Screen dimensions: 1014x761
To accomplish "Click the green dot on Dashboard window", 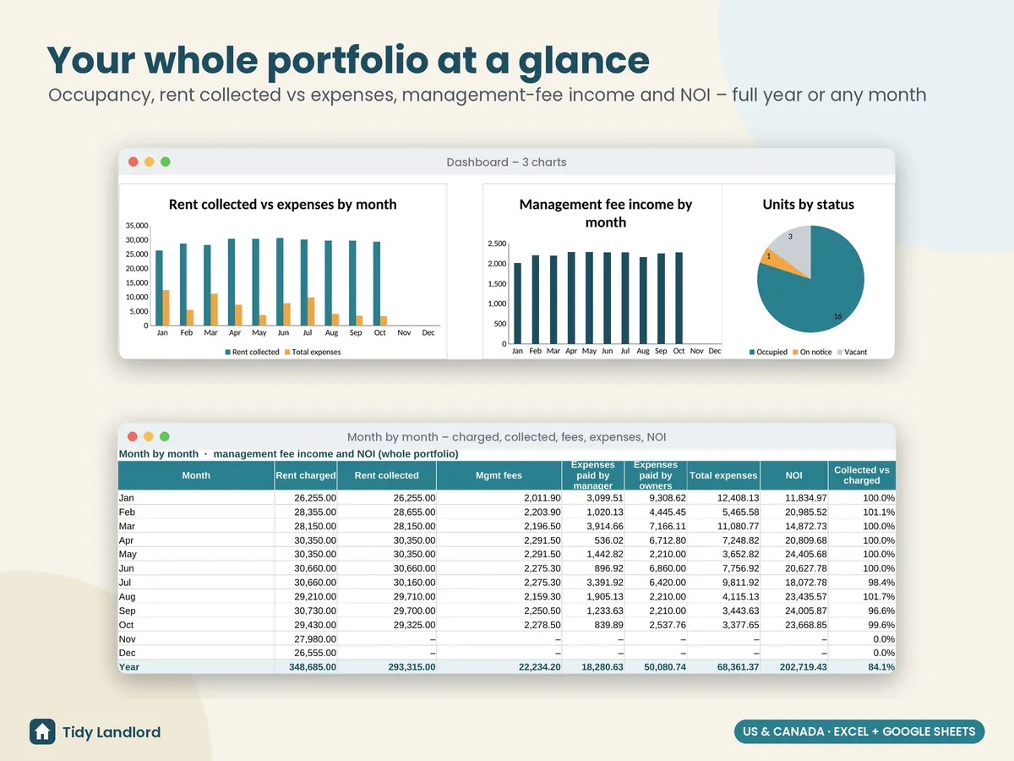I will point(165,162).
